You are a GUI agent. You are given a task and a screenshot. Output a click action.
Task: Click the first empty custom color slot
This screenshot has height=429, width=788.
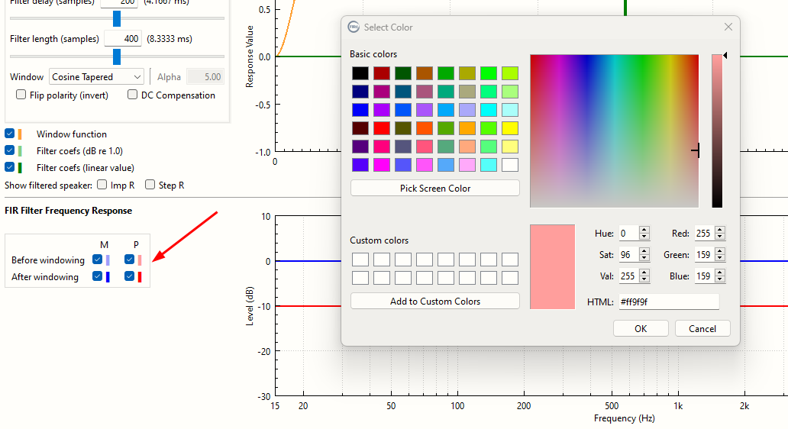360,260
